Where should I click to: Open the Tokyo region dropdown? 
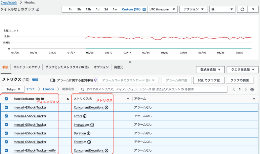click(x=13, y=89)
